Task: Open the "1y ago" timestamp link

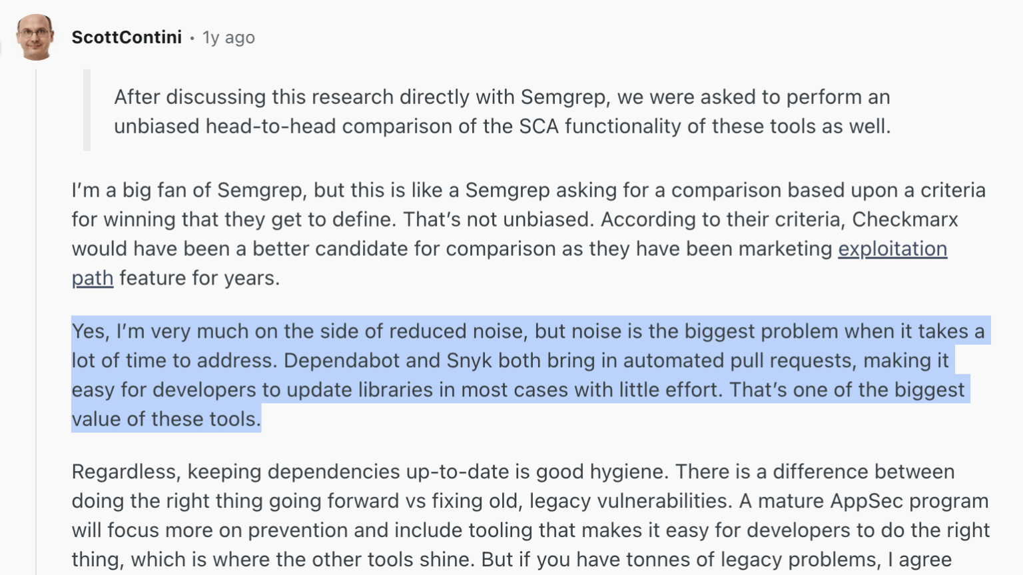Action: pos(228,37)
